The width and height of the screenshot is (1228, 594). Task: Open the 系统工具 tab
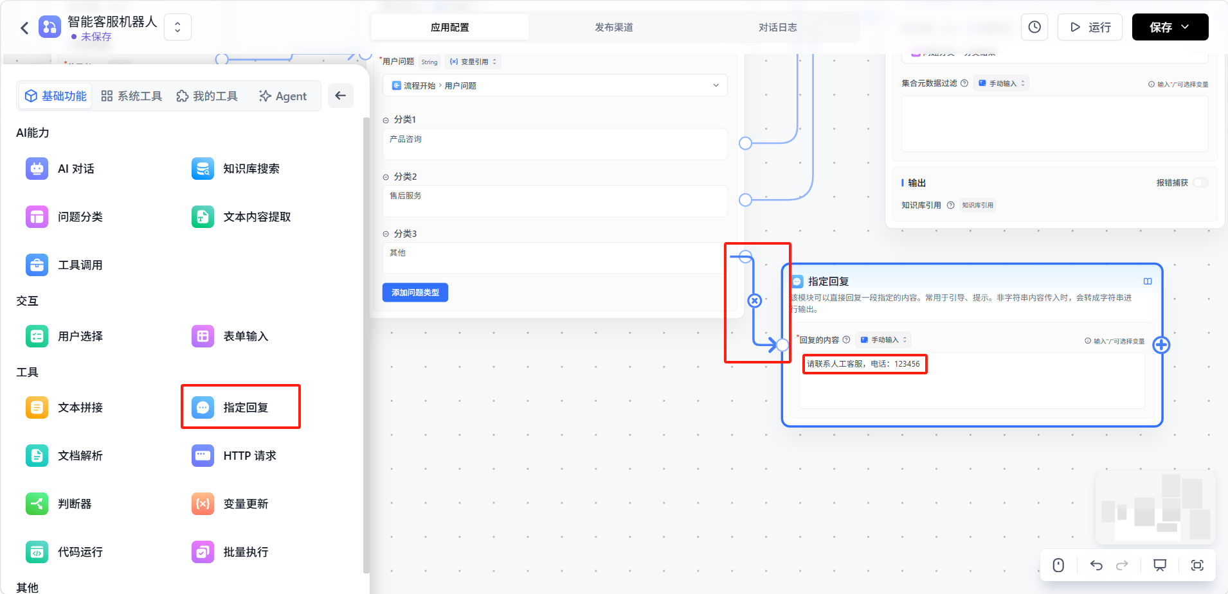pyautogui.click(x=132, y=96)
